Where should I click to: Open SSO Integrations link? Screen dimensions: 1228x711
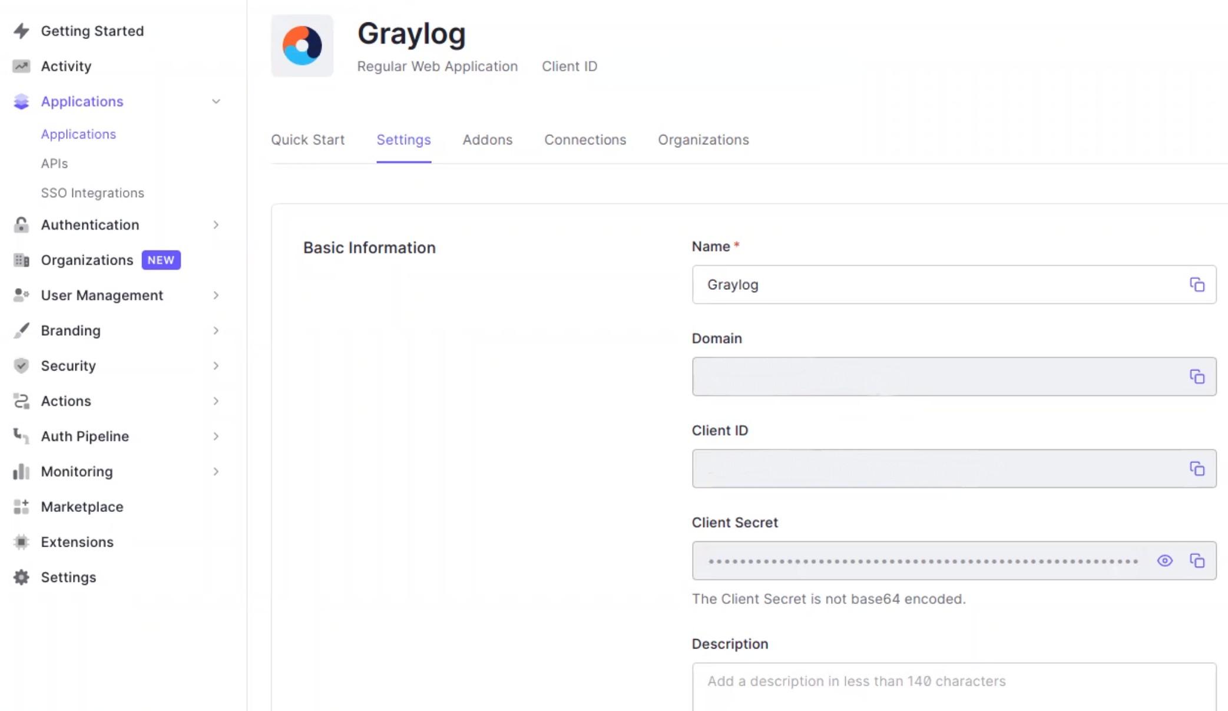point(92,193)
